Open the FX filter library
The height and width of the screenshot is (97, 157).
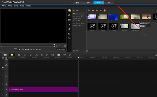[x=69, y=34]
